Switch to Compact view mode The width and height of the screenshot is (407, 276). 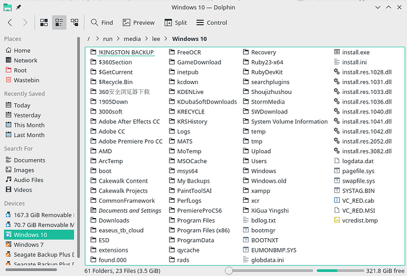[x=59, y=22]
